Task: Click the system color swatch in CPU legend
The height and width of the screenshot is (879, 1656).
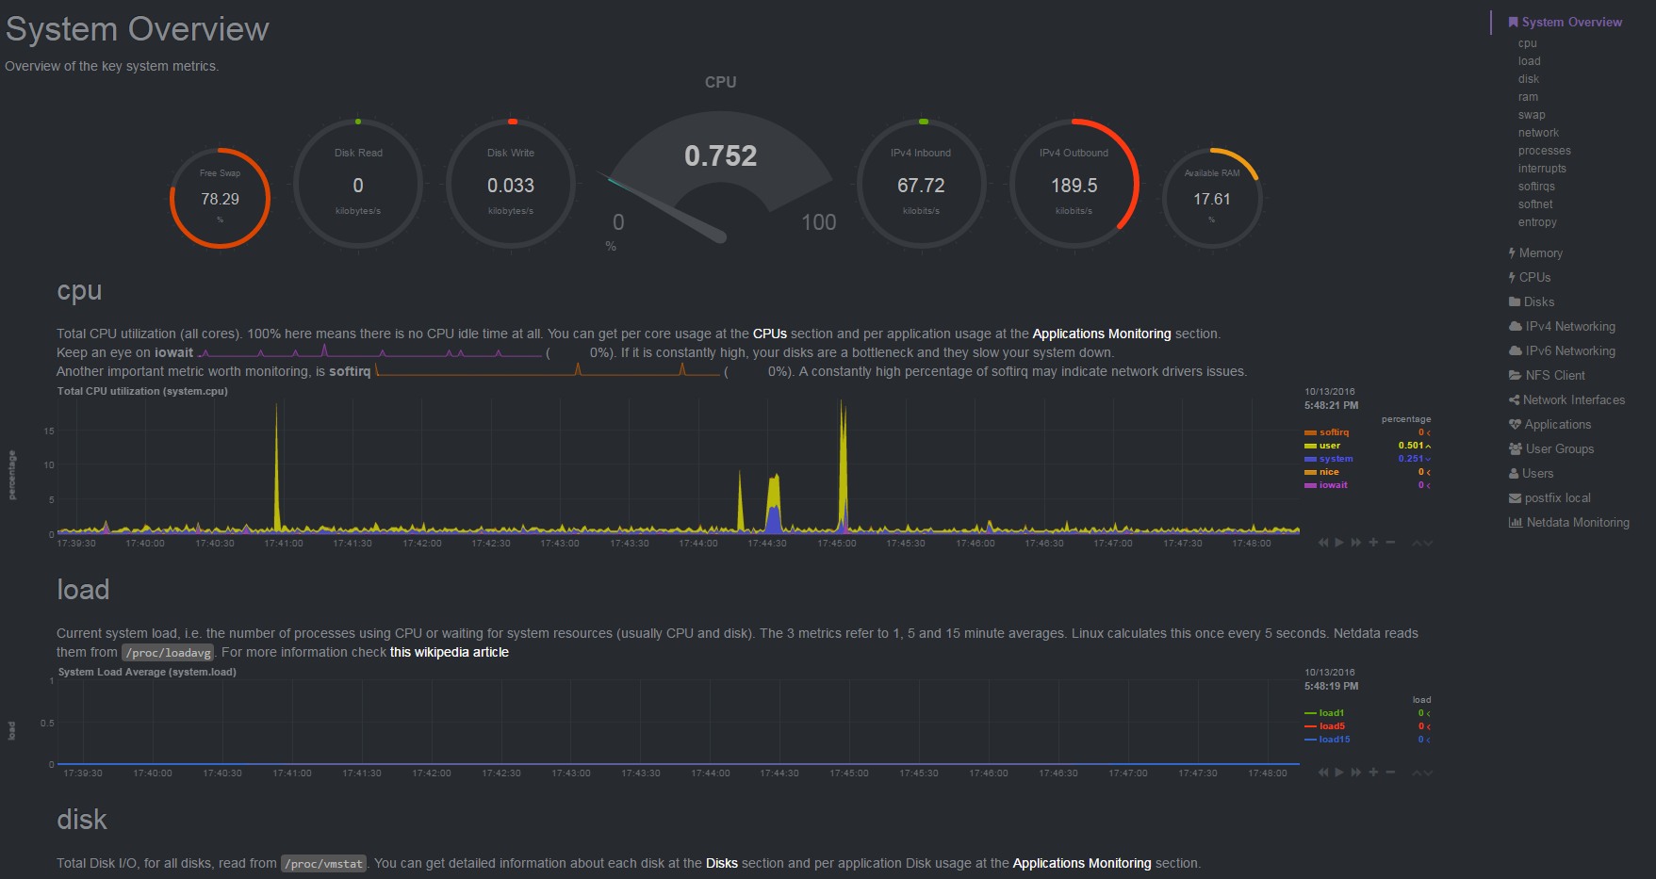Action: coord(1310,459)
